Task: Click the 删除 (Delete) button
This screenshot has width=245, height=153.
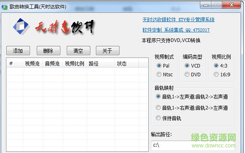Action: click(48, 51)
